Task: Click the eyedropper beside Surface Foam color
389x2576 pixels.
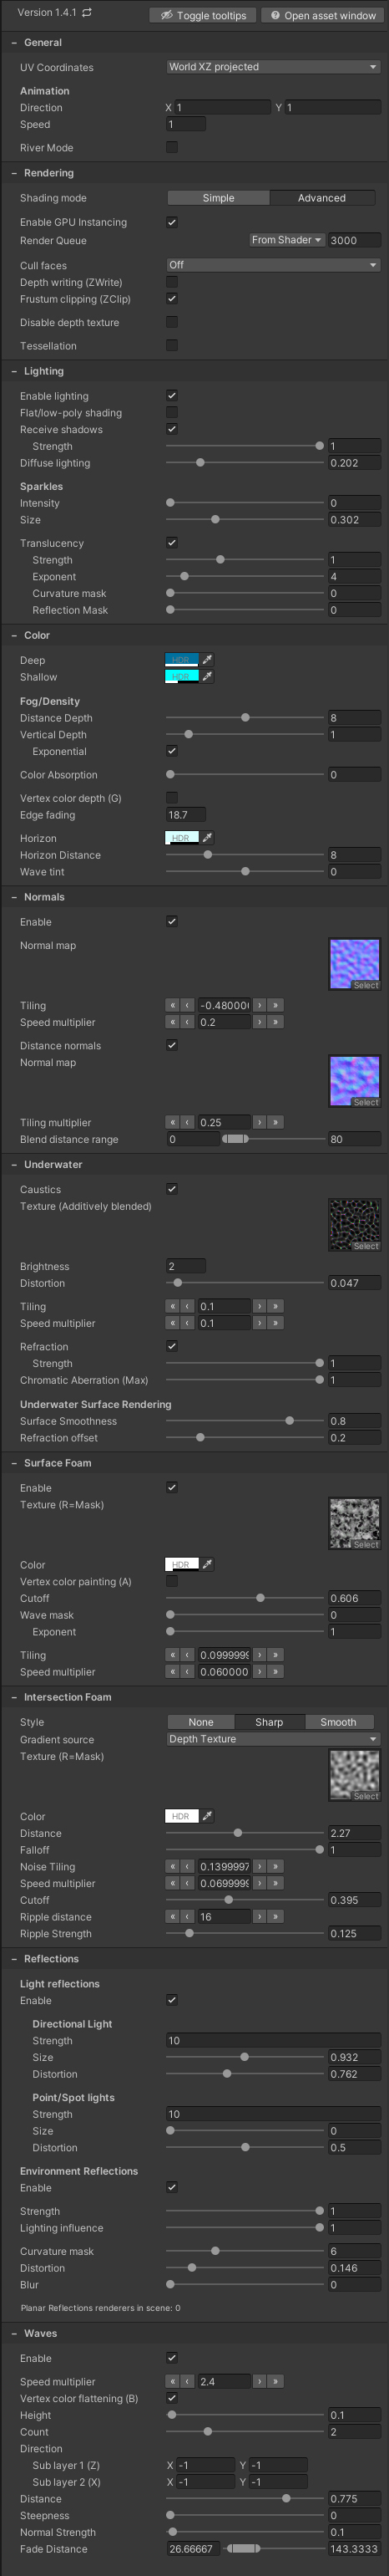Action: click(x=208, y=1564)
